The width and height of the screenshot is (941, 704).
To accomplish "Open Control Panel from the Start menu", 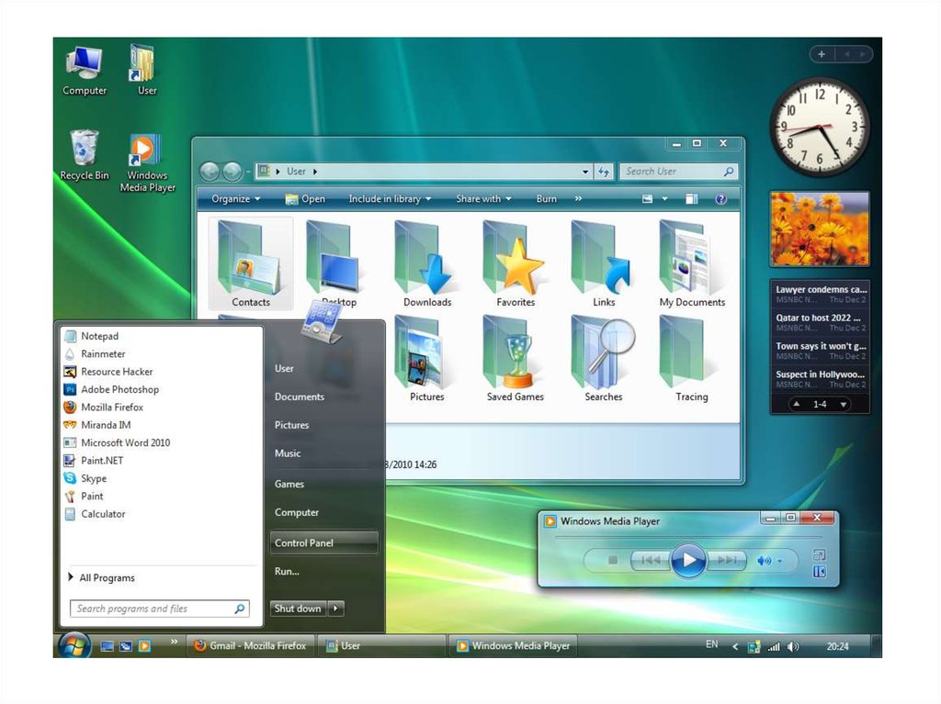I will point(304,542).
